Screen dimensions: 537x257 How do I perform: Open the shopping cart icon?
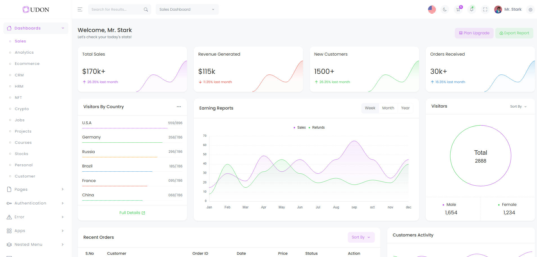coord(458,10)
